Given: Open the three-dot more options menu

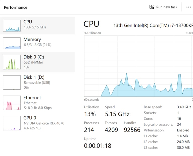Looking at the screenshot, I should [x=188, y=7].
